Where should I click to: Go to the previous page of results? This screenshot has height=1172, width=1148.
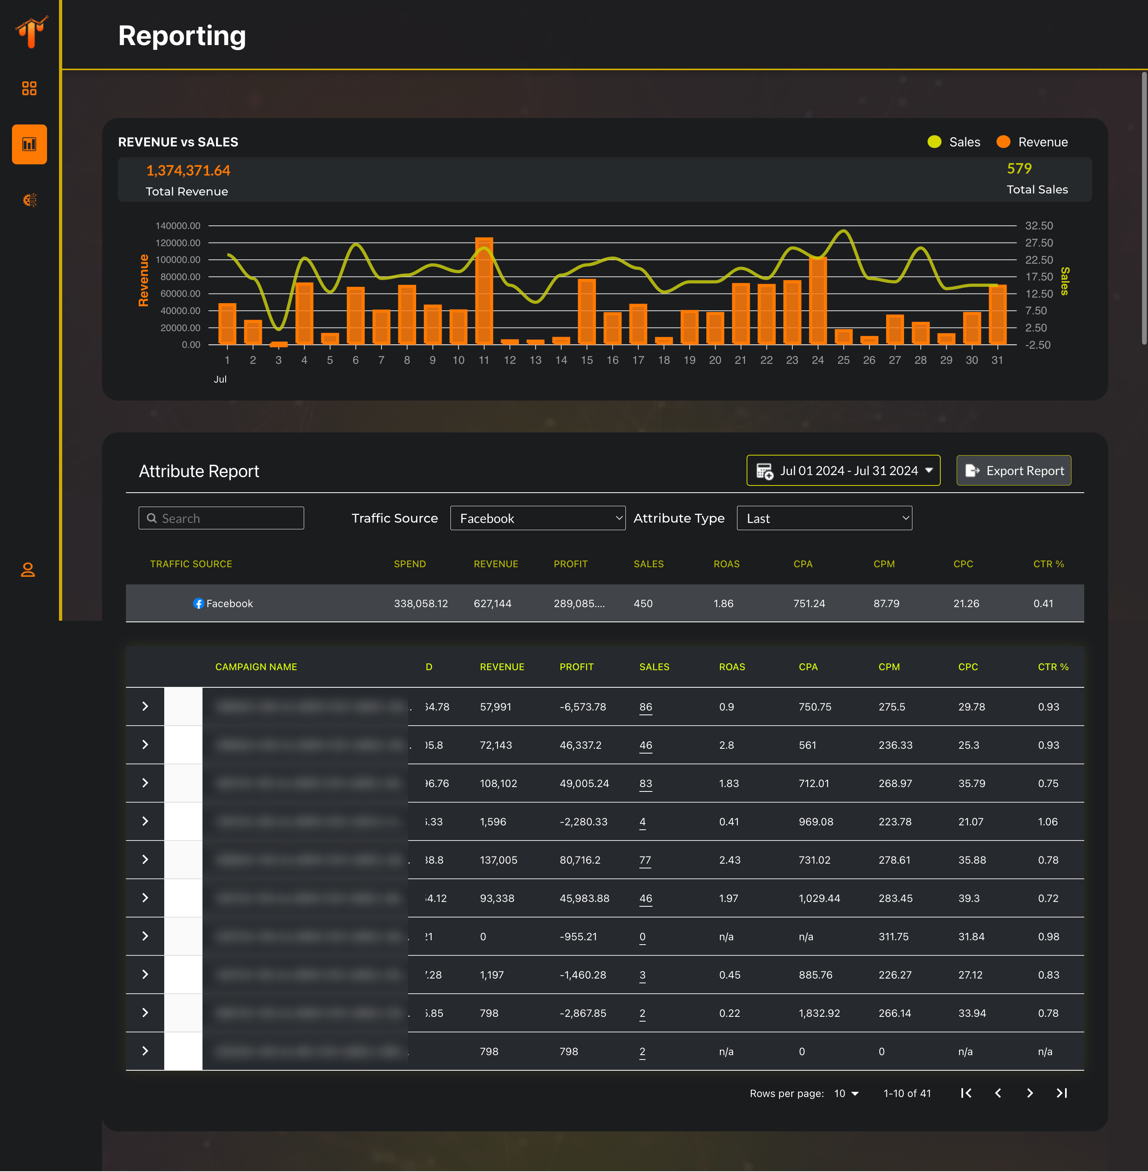point(998,1093)
